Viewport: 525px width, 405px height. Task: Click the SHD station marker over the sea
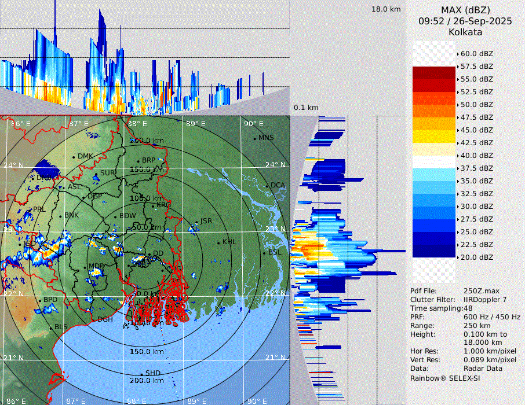(142, 374)
